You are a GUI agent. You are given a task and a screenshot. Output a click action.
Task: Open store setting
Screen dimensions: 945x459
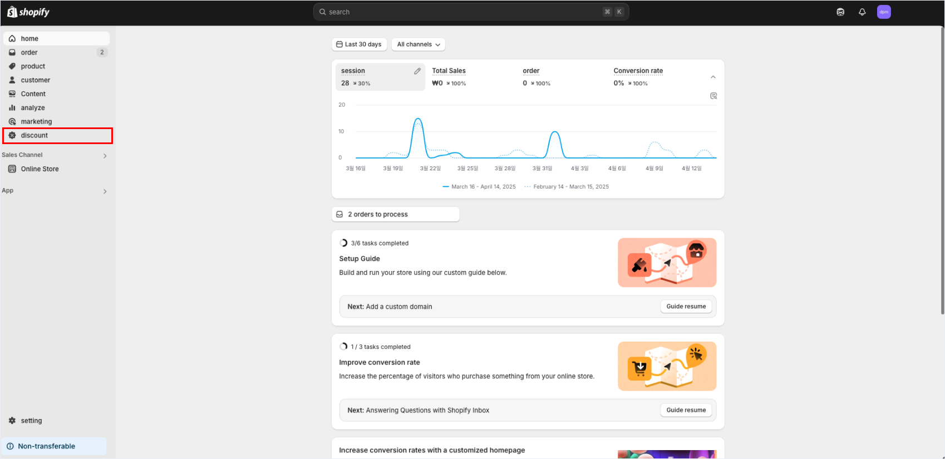tap(56, 421)
